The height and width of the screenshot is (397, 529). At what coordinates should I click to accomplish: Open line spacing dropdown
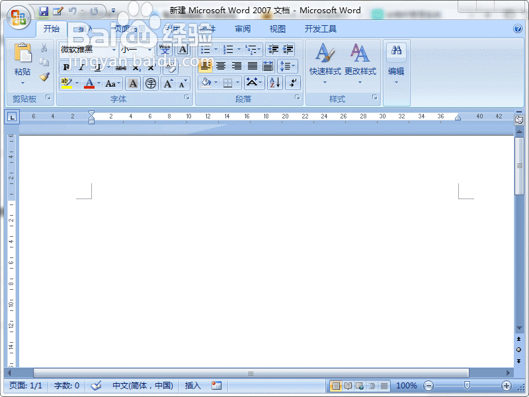coord(288,66)
